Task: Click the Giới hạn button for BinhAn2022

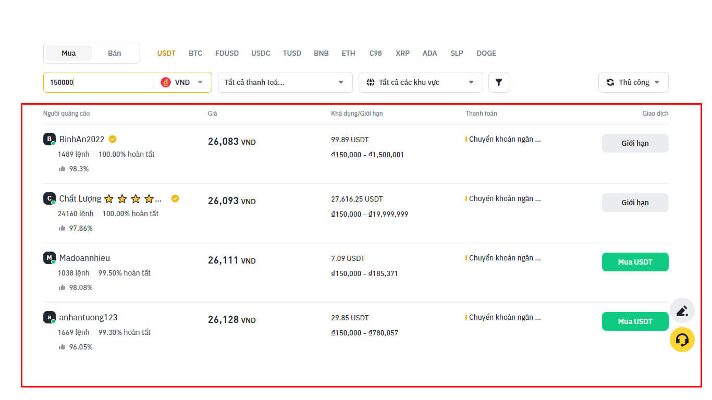Action: pyautogui.click(x=635, y=143)
